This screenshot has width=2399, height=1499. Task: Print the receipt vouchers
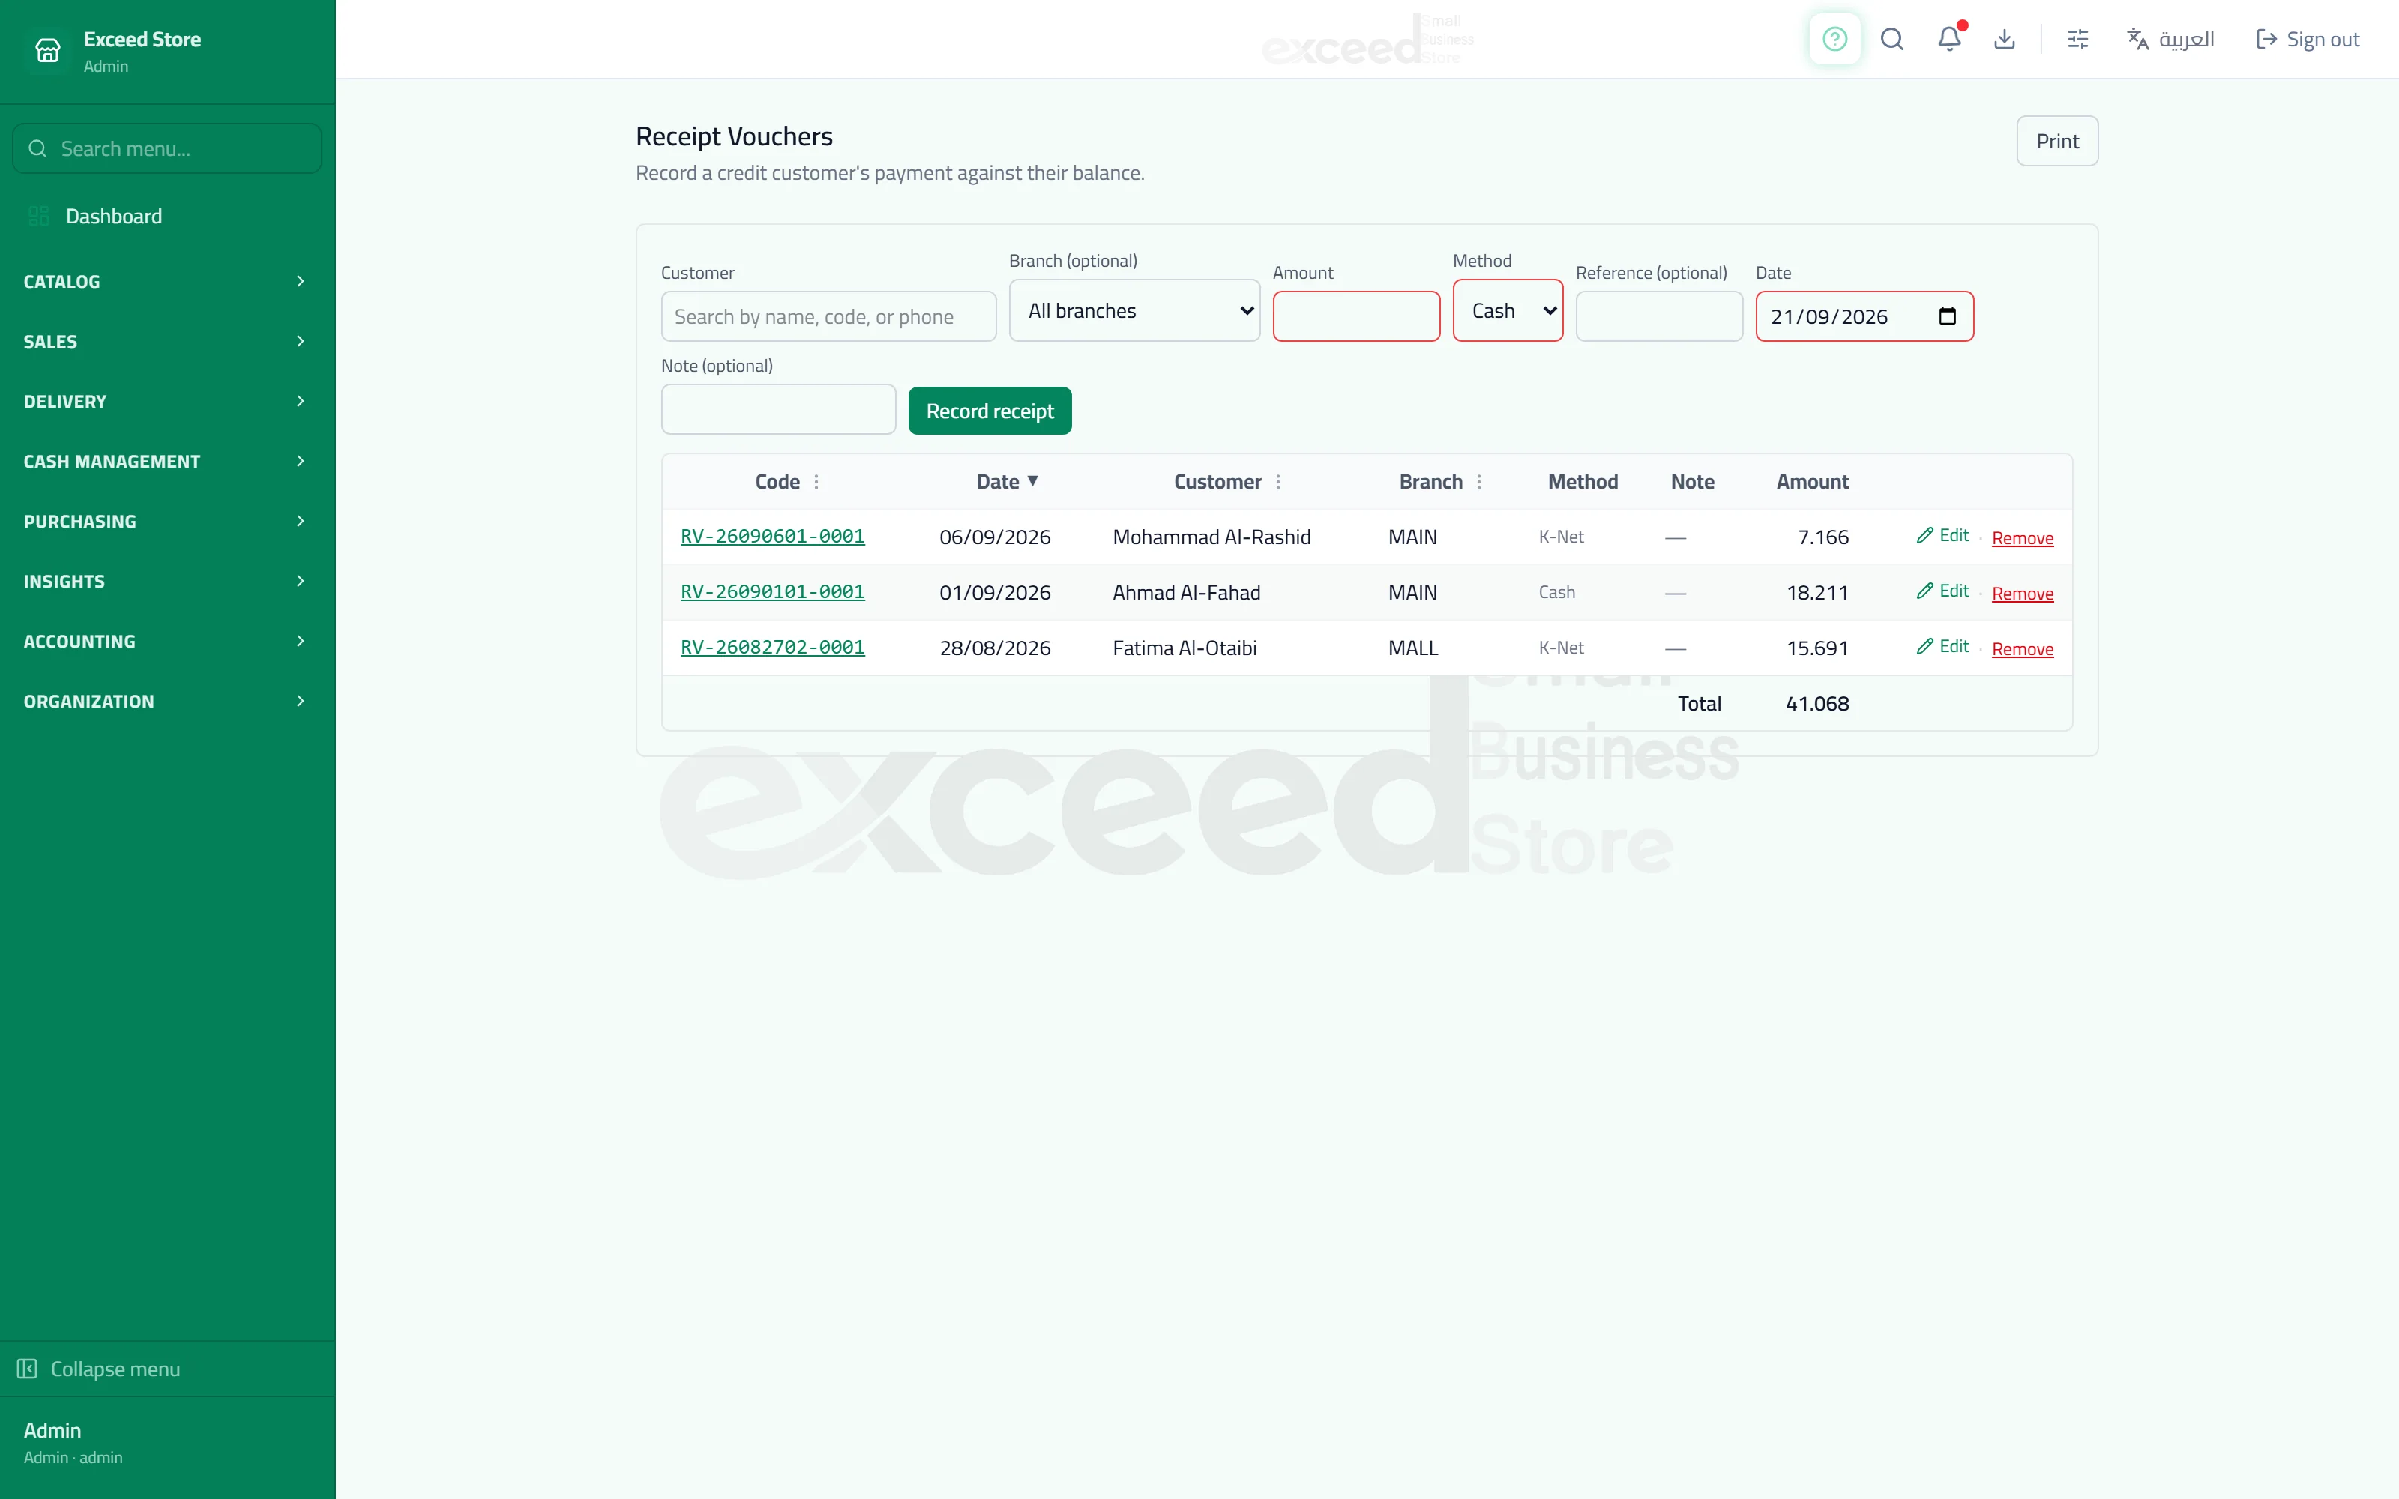pos(2057,142)
